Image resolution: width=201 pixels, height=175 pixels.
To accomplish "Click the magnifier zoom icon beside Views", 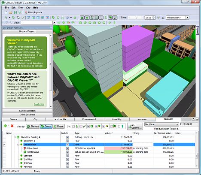I will pyautogui.click(x=11, y=23).
